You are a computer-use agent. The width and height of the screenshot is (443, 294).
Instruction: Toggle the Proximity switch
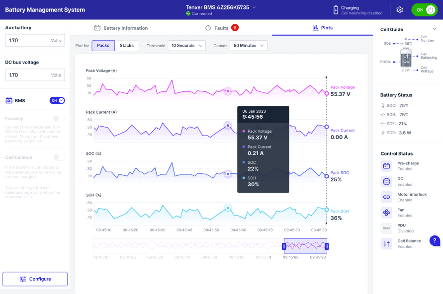click(x=59, y=118)
